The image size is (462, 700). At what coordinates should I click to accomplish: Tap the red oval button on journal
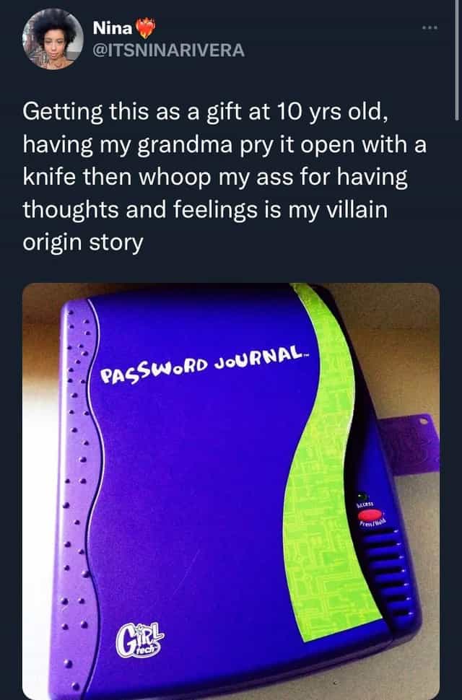(370, 515)
